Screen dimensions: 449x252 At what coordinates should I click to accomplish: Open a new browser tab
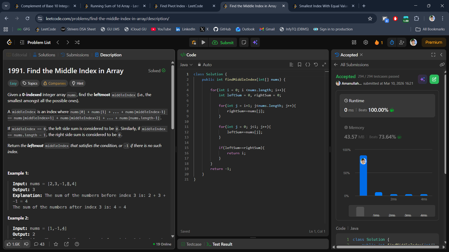(364, 6)
